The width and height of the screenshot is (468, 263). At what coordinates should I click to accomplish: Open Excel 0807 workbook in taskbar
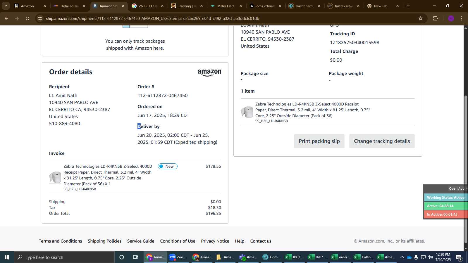coord(295,257)
